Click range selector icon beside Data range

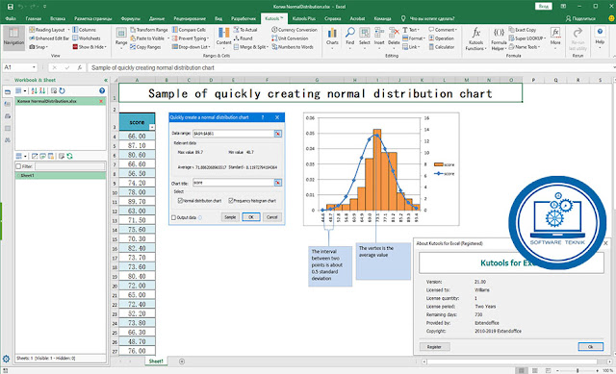coord(278,134)
